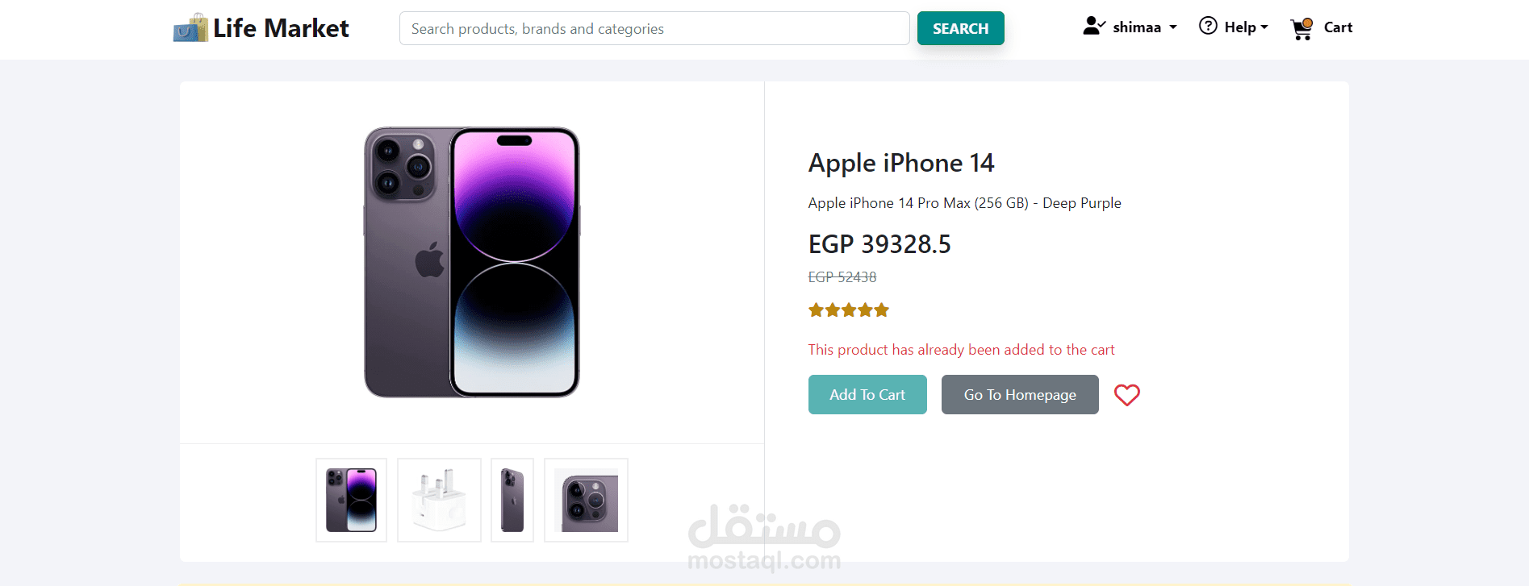Select the camera close-up thumbnail

(587, 500)
